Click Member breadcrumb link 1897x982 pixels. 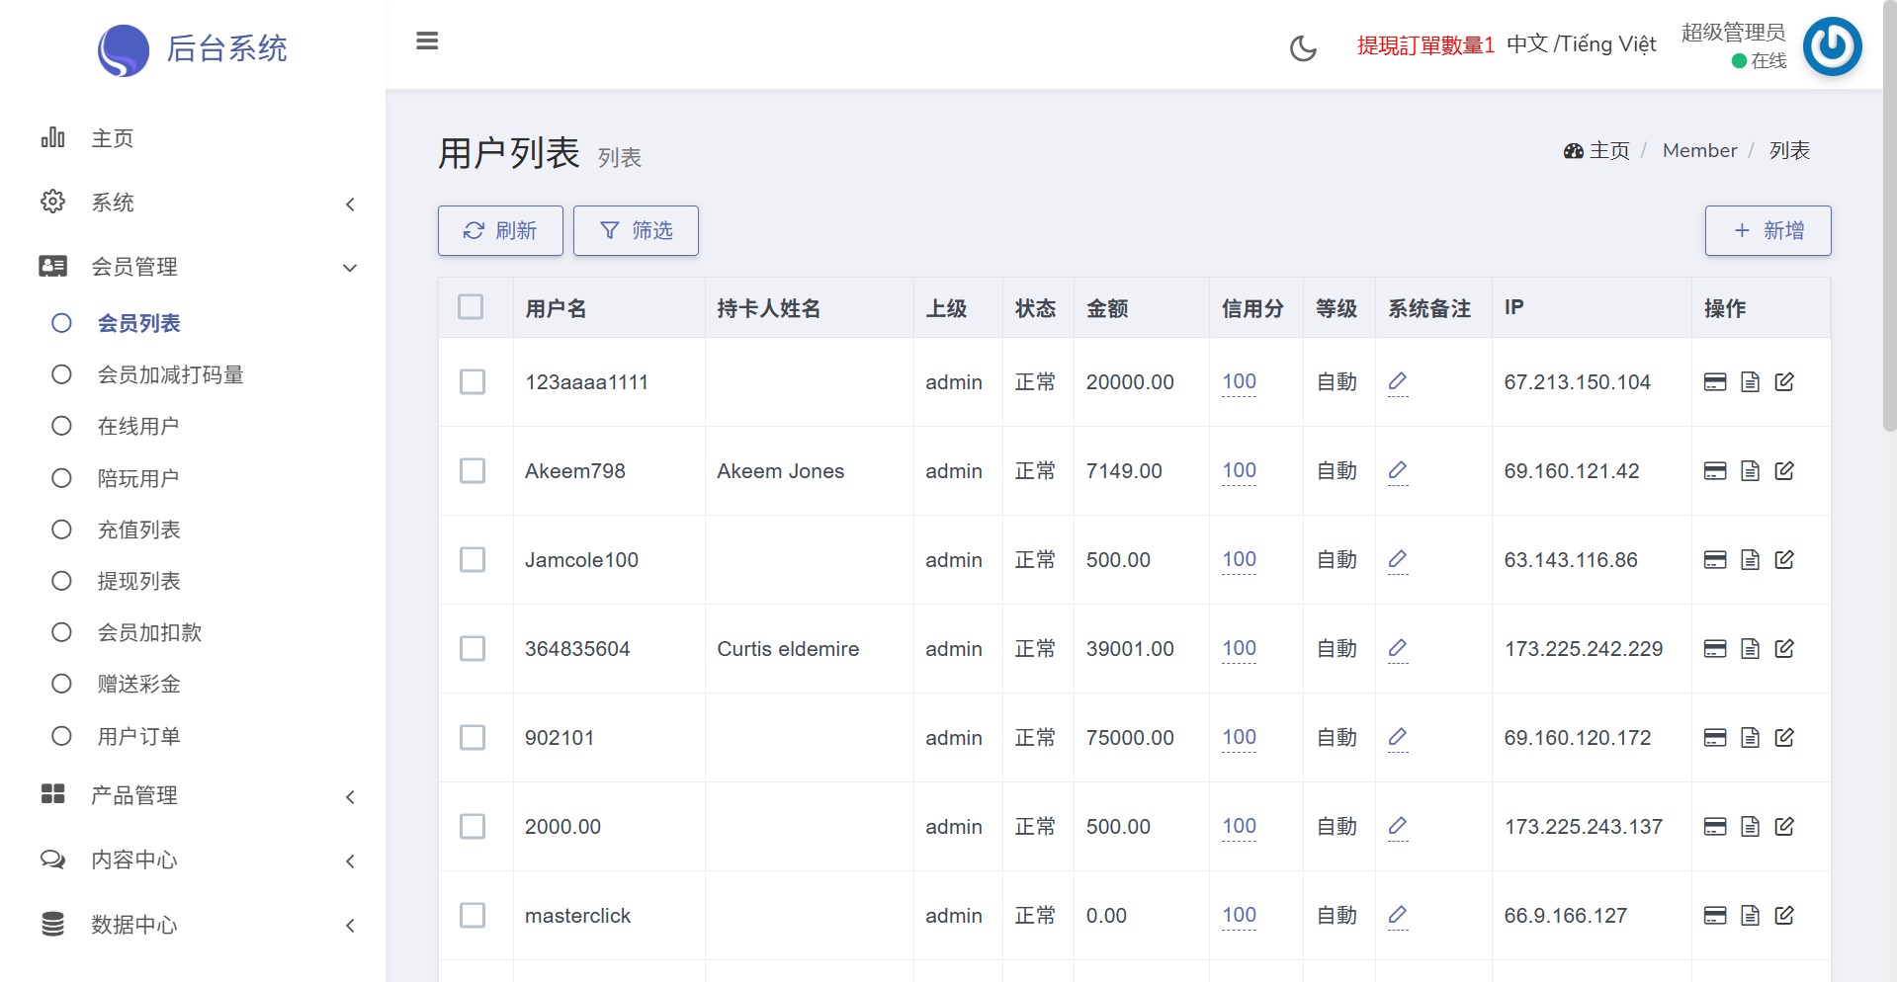(x=1699, y=151)
